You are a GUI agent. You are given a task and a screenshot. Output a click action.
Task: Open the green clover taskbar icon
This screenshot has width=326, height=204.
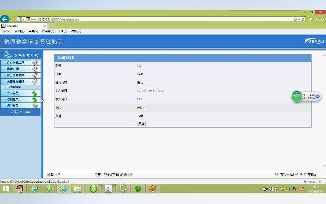coord(137,189)
